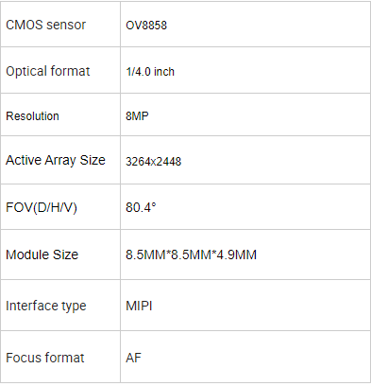Viewport: 371px width, 386px height.
Task: Select the 80.4° field of view value
Action: coord(141,207)
